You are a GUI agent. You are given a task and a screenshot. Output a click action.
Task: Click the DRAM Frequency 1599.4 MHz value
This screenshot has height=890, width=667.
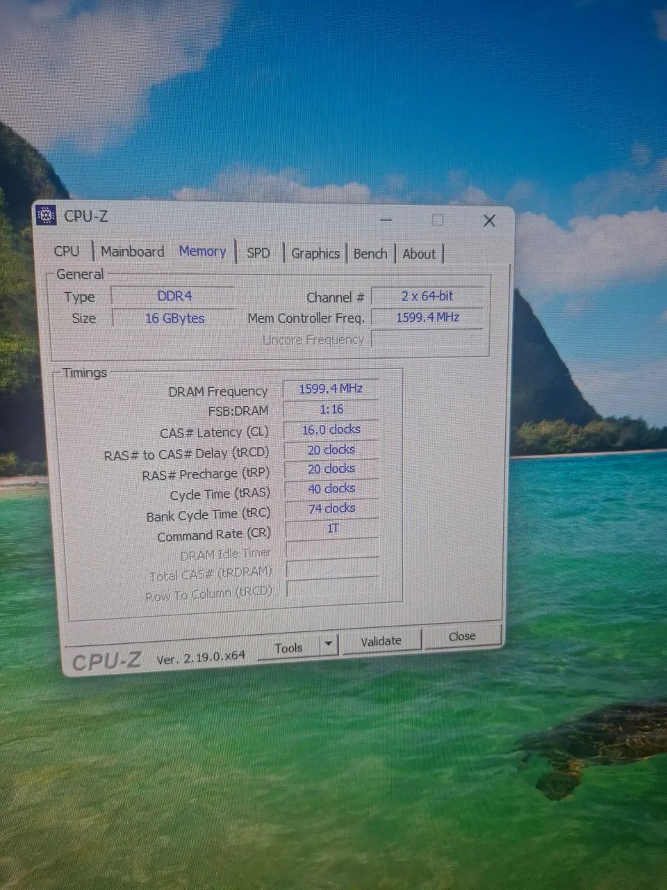pyautogui.click(x=331, y=389)
